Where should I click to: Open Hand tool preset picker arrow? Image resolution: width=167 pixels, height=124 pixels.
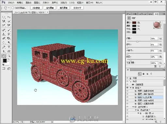point(9,8)
